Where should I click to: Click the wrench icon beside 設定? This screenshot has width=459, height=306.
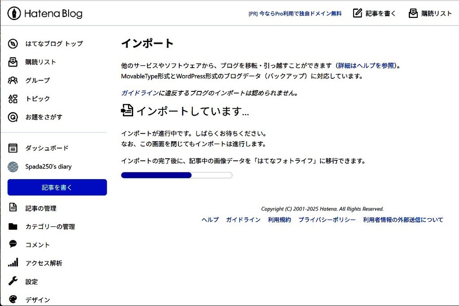13,281
